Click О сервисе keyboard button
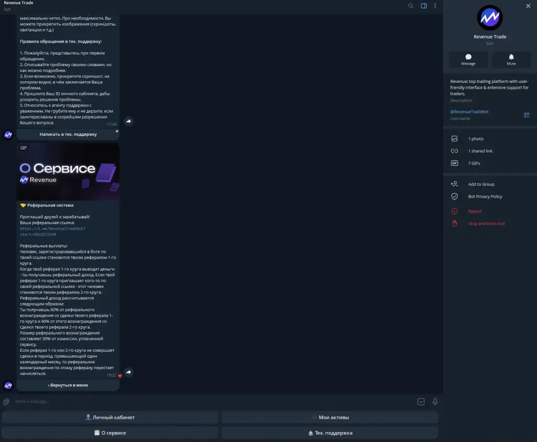Viewport: 537px width, 442px height. coord(110,433)
